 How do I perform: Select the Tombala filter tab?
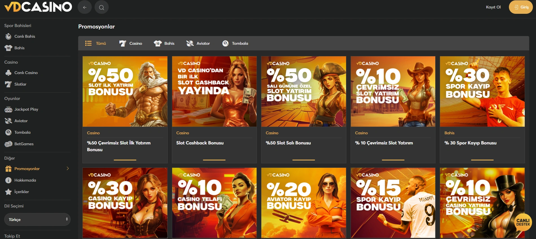[235, 43]
